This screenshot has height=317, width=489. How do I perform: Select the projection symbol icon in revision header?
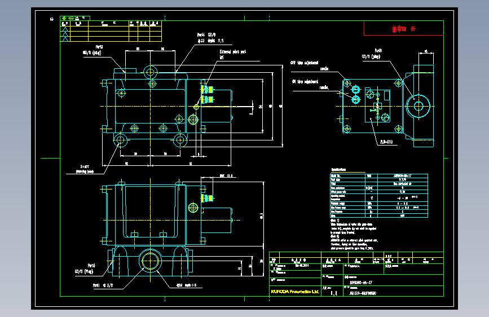[x=67, y=18]
